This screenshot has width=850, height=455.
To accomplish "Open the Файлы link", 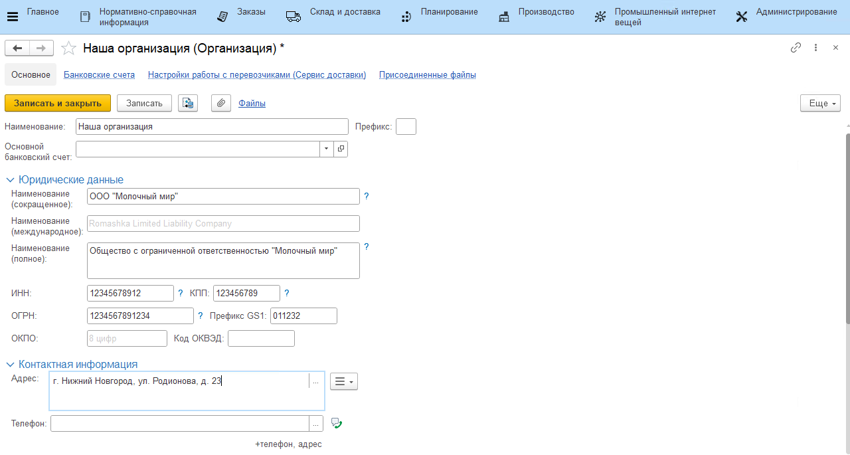I will (x=252, y=103).
